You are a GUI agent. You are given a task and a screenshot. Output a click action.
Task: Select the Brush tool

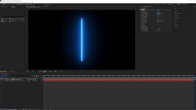click(x=25, y=4)
